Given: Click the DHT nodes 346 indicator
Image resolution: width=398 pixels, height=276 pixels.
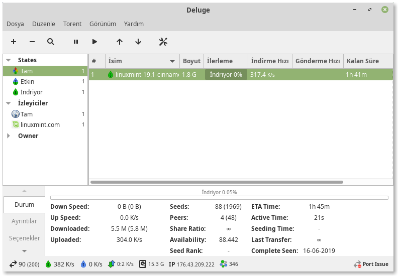Looking at the screenshot, I should [x=229, y=264].
